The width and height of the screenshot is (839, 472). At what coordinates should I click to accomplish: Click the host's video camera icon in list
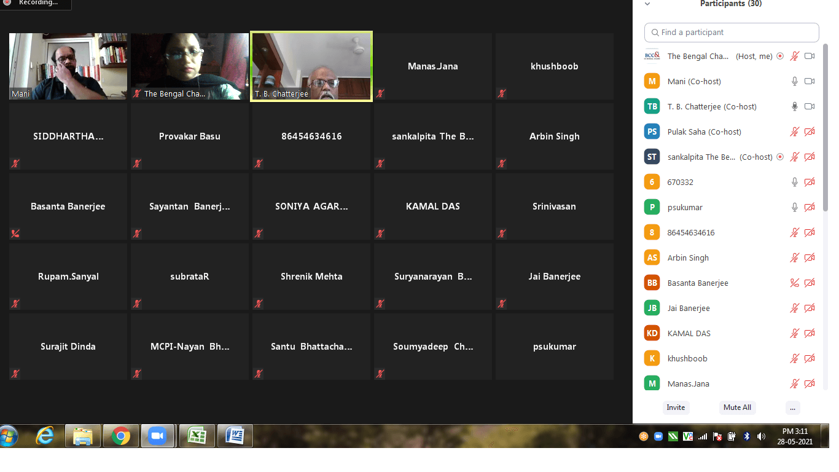[810, 56]
